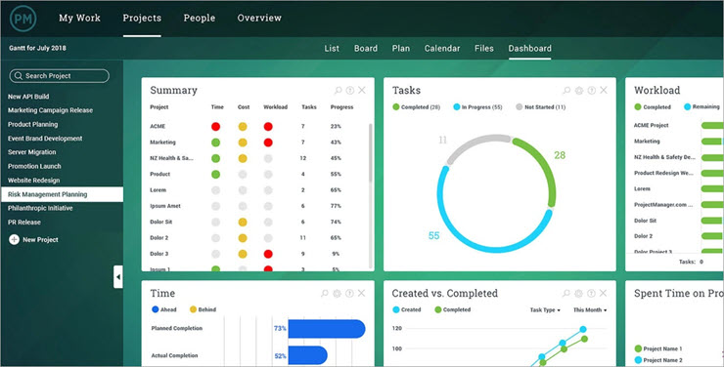The image size is (724, 367).
Task: Switch to the Board view
Action: coord(366,49)
